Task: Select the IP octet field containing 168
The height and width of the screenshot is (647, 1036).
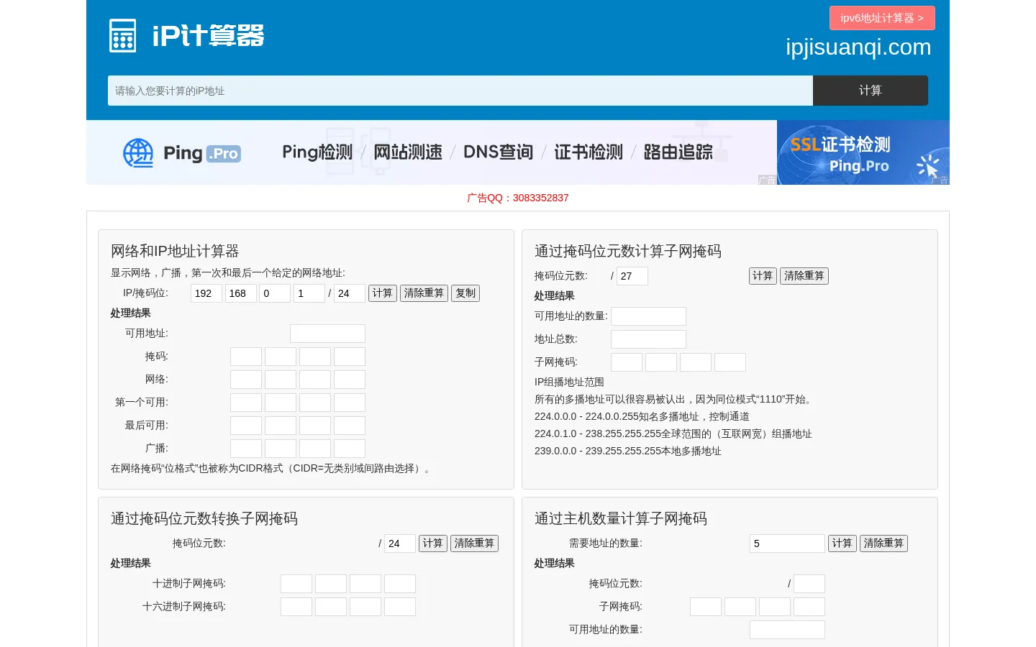Action: 241,293
